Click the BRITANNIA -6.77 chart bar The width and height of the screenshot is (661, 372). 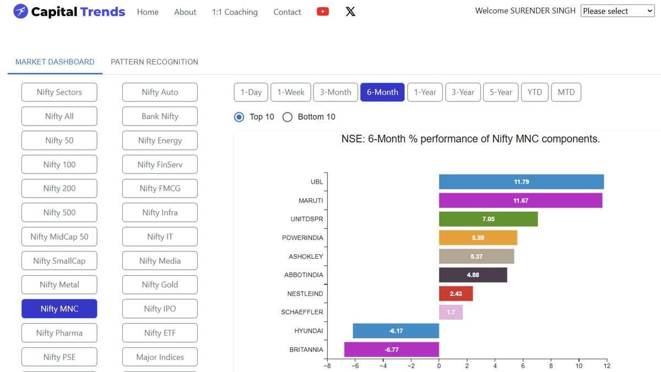click(392, 349)
